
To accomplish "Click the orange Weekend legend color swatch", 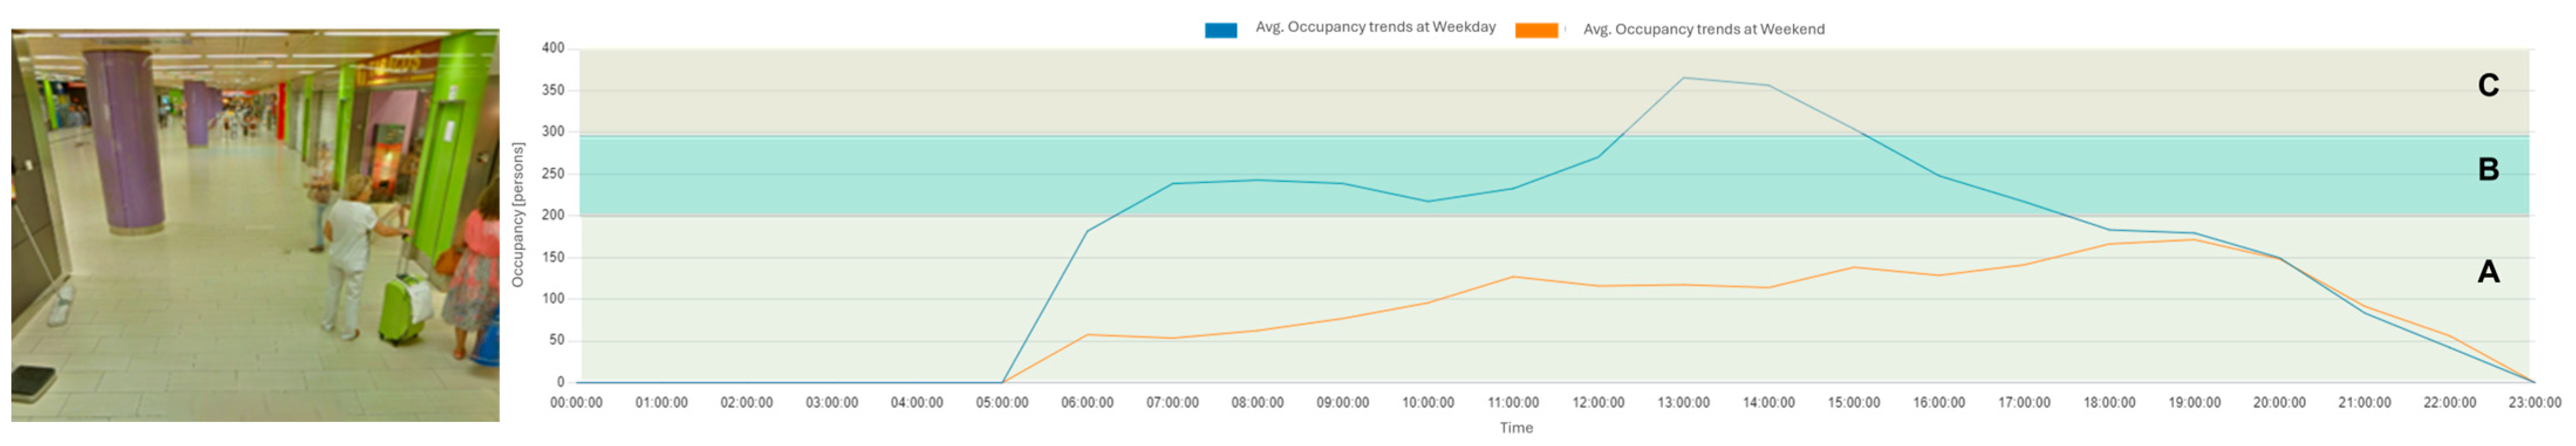I will pos(1536,30).
